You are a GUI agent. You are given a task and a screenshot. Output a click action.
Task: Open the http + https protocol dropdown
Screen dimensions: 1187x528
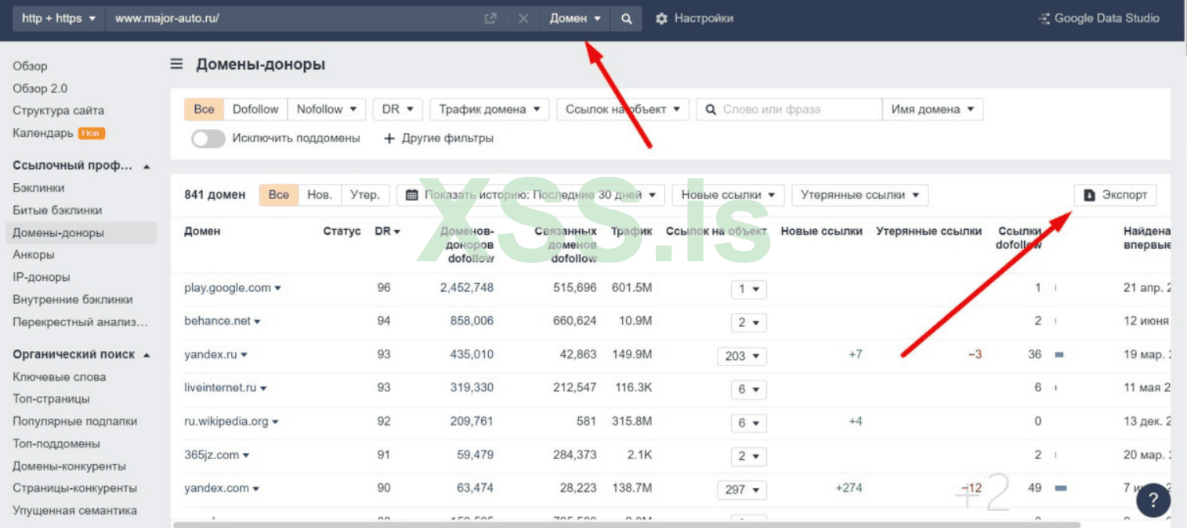59,19
